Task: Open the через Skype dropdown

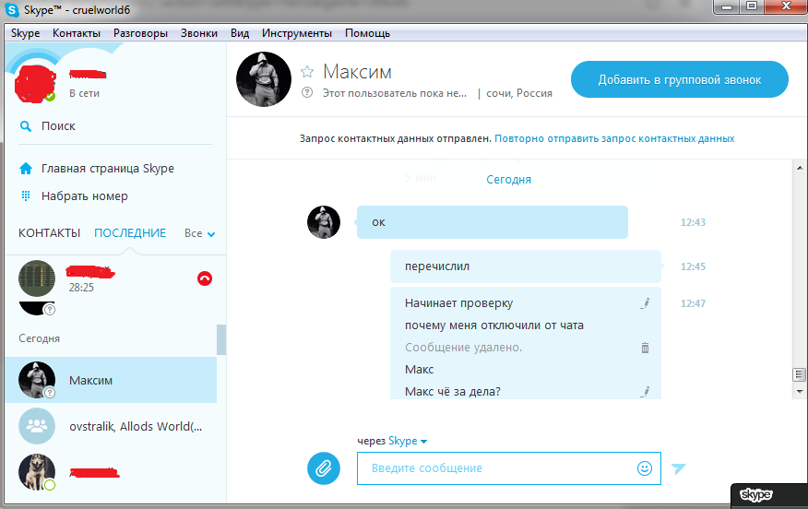Action: [408, 442]
